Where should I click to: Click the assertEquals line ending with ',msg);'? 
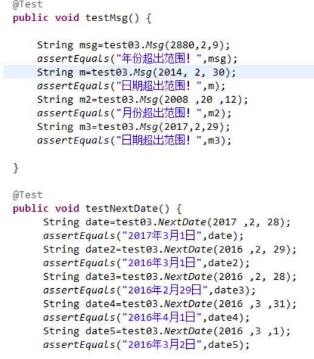[137, 59]
